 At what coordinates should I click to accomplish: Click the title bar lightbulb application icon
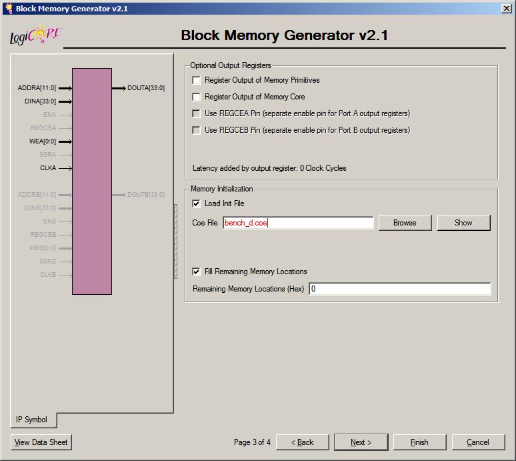pos(9,9)
